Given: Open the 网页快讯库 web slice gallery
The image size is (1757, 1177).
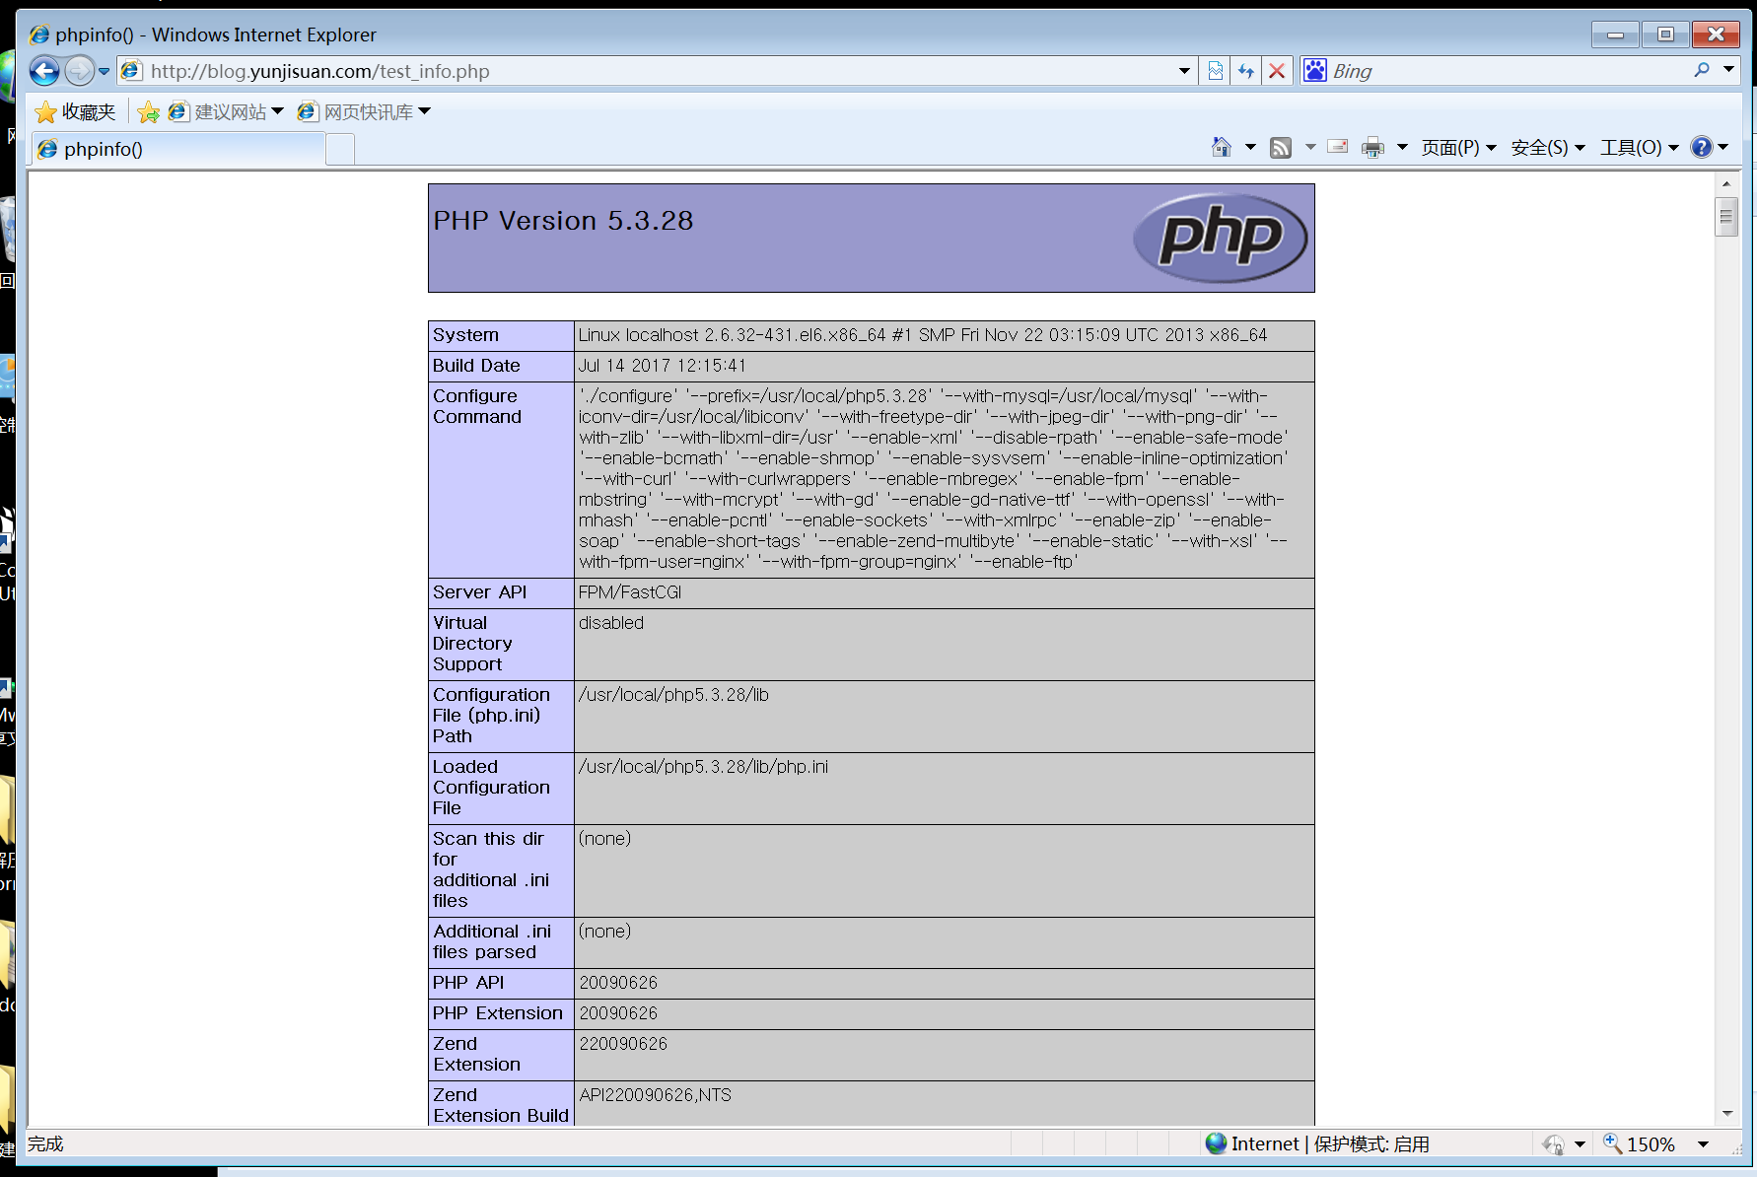Looking at the screenshot, I should tap(364, 112).
